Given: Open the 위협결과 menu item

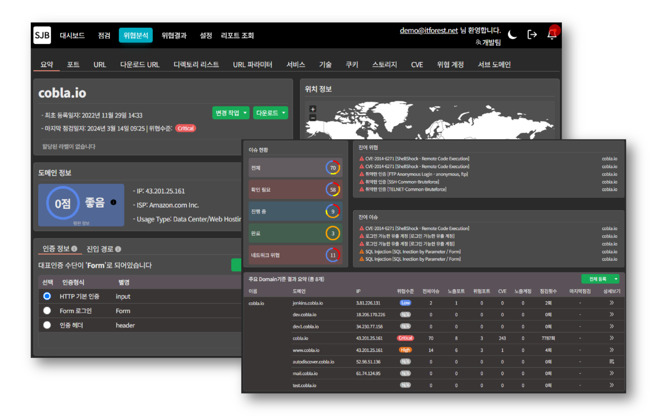Looking at the screenshot, I should [174, 35].
